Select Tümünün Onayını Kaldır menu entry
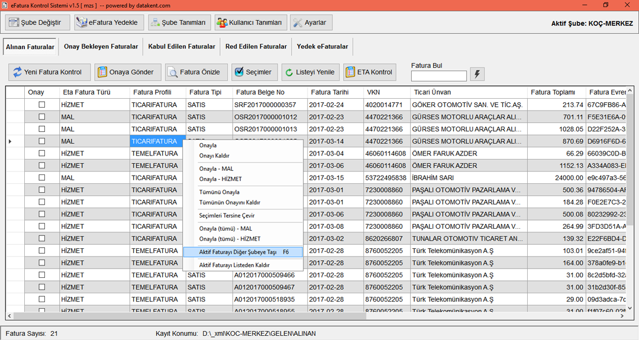The height and width of the screenshot is (340, 639). [243, 202]
